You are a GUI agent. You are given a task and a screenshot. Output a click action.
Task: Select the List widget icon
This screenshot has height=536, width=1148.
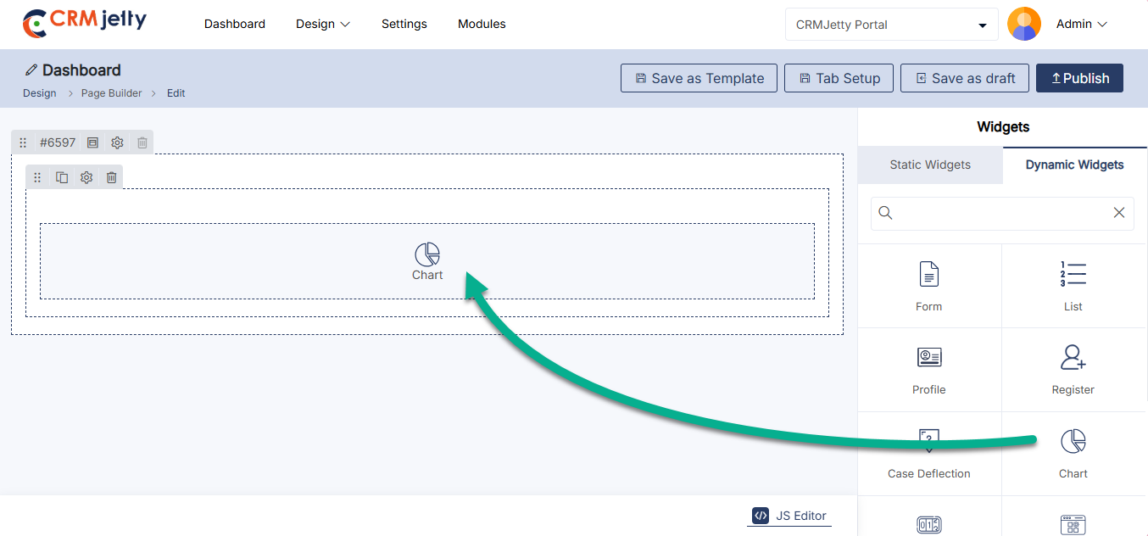click(x=1073, y=275)
